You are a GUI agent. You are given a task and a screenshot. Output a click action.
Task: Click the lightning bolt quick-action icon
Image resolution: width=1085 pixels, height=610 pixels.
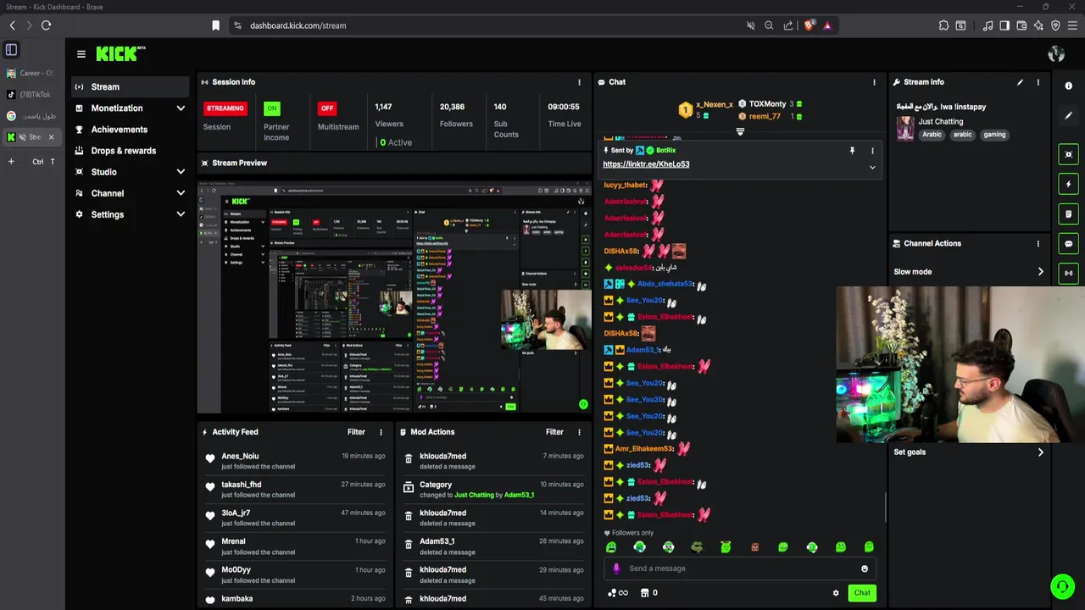pyautogui.click(x=1068, y=184)
